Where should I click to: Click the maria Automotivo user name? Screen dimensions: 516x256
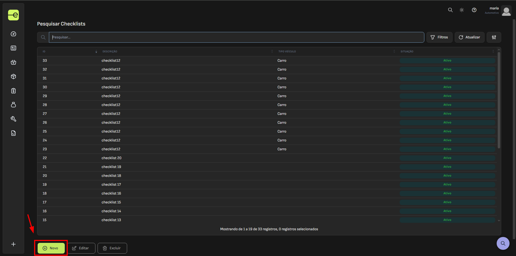[492, 10]
